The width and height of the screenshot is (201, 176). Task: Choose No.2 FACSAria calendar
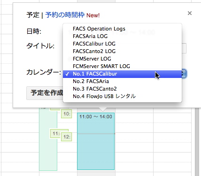[x=122, y=81]
